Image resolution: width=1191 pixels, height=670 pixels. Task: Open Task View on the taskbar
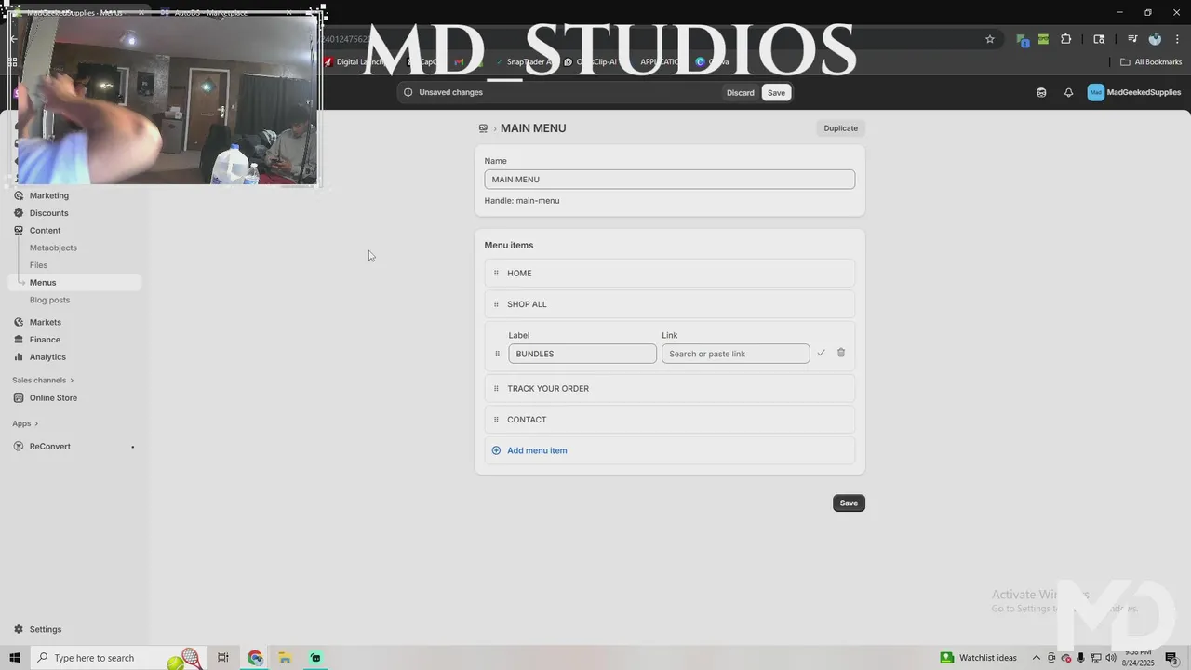[222, 658]
